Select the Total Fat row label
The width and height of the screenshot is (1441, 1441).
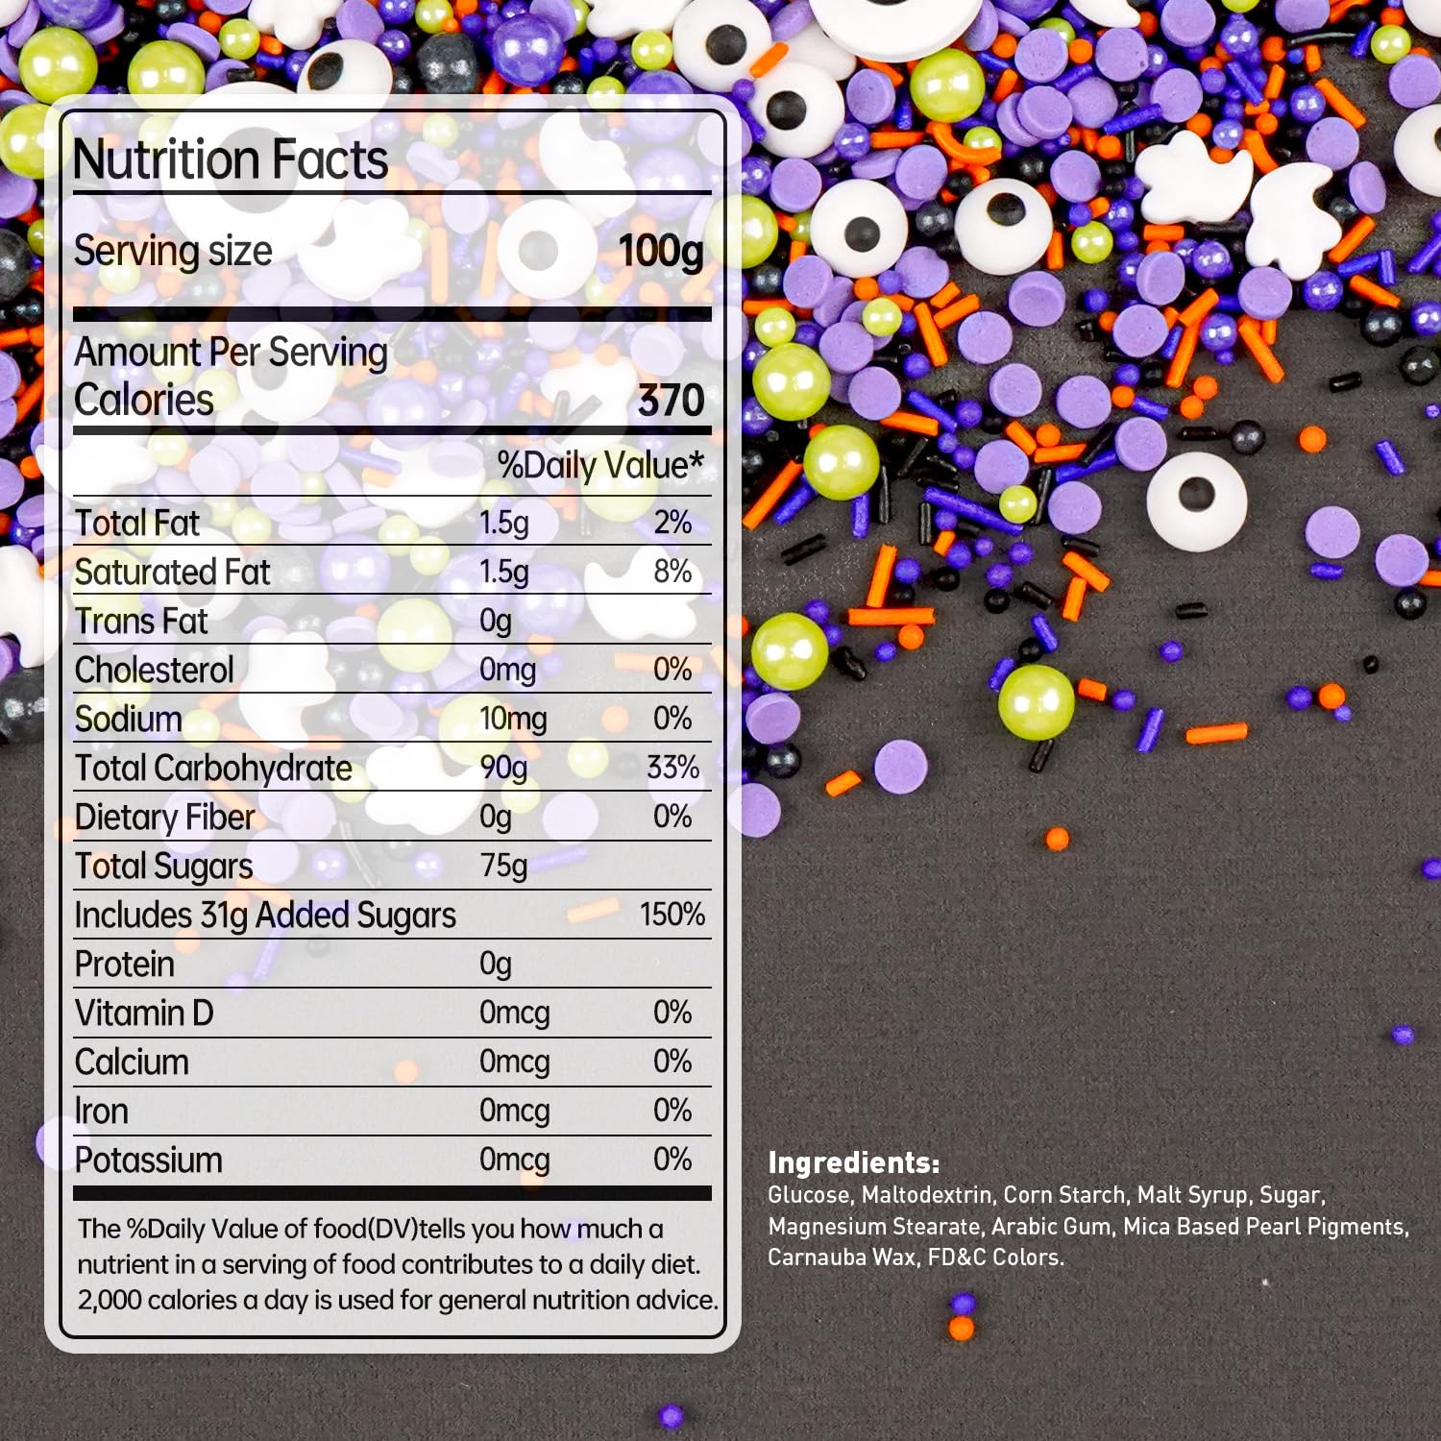(137, 524)
